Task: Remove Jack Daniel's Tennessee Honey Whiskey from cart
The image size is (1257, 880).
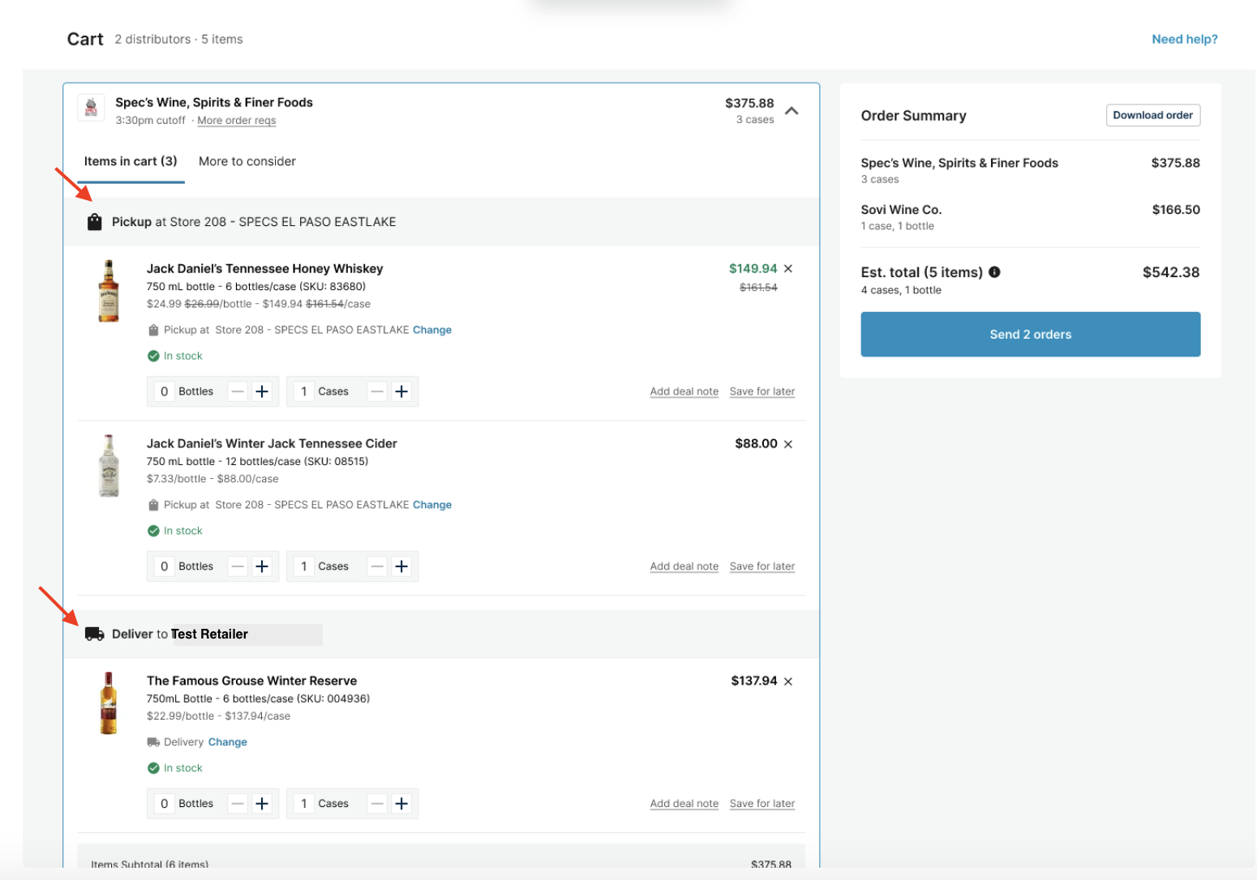Action: pyautogui.click(x=787, y=268)
